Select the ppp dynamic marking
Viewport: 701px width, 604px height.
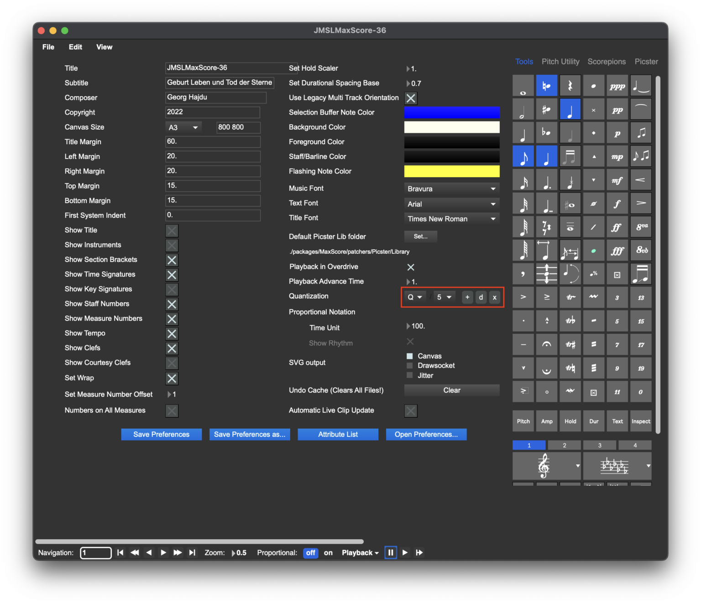pos(617,85)
